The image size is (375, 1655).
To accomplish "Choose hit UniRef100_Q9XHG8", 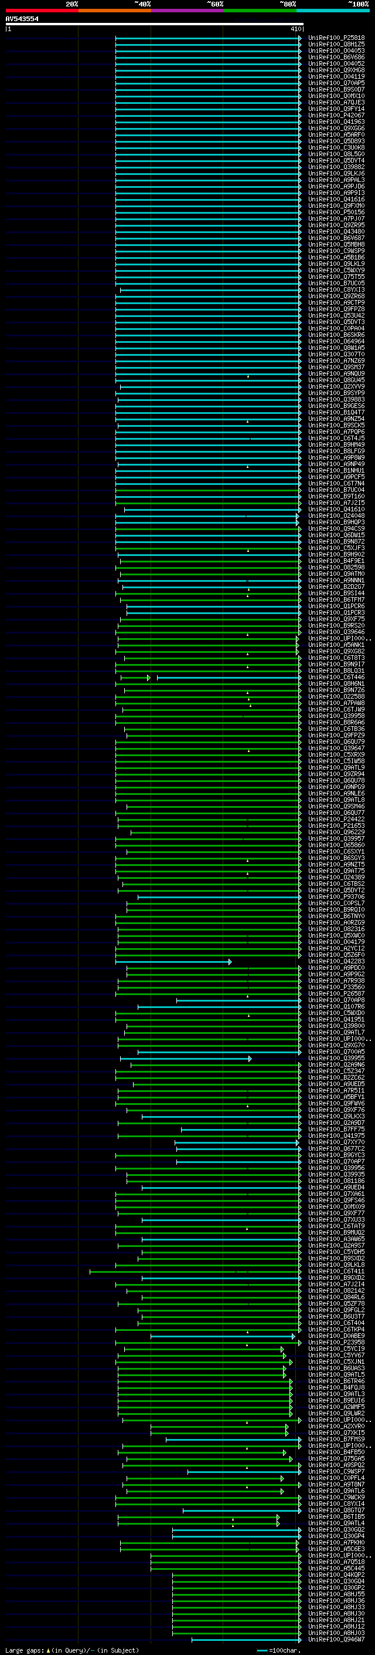I will point(336,70).
